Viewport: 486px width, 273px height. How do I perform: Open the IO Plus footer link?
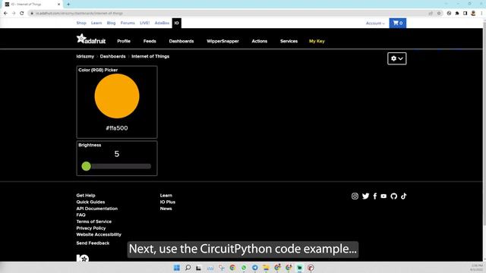point(168,202)
